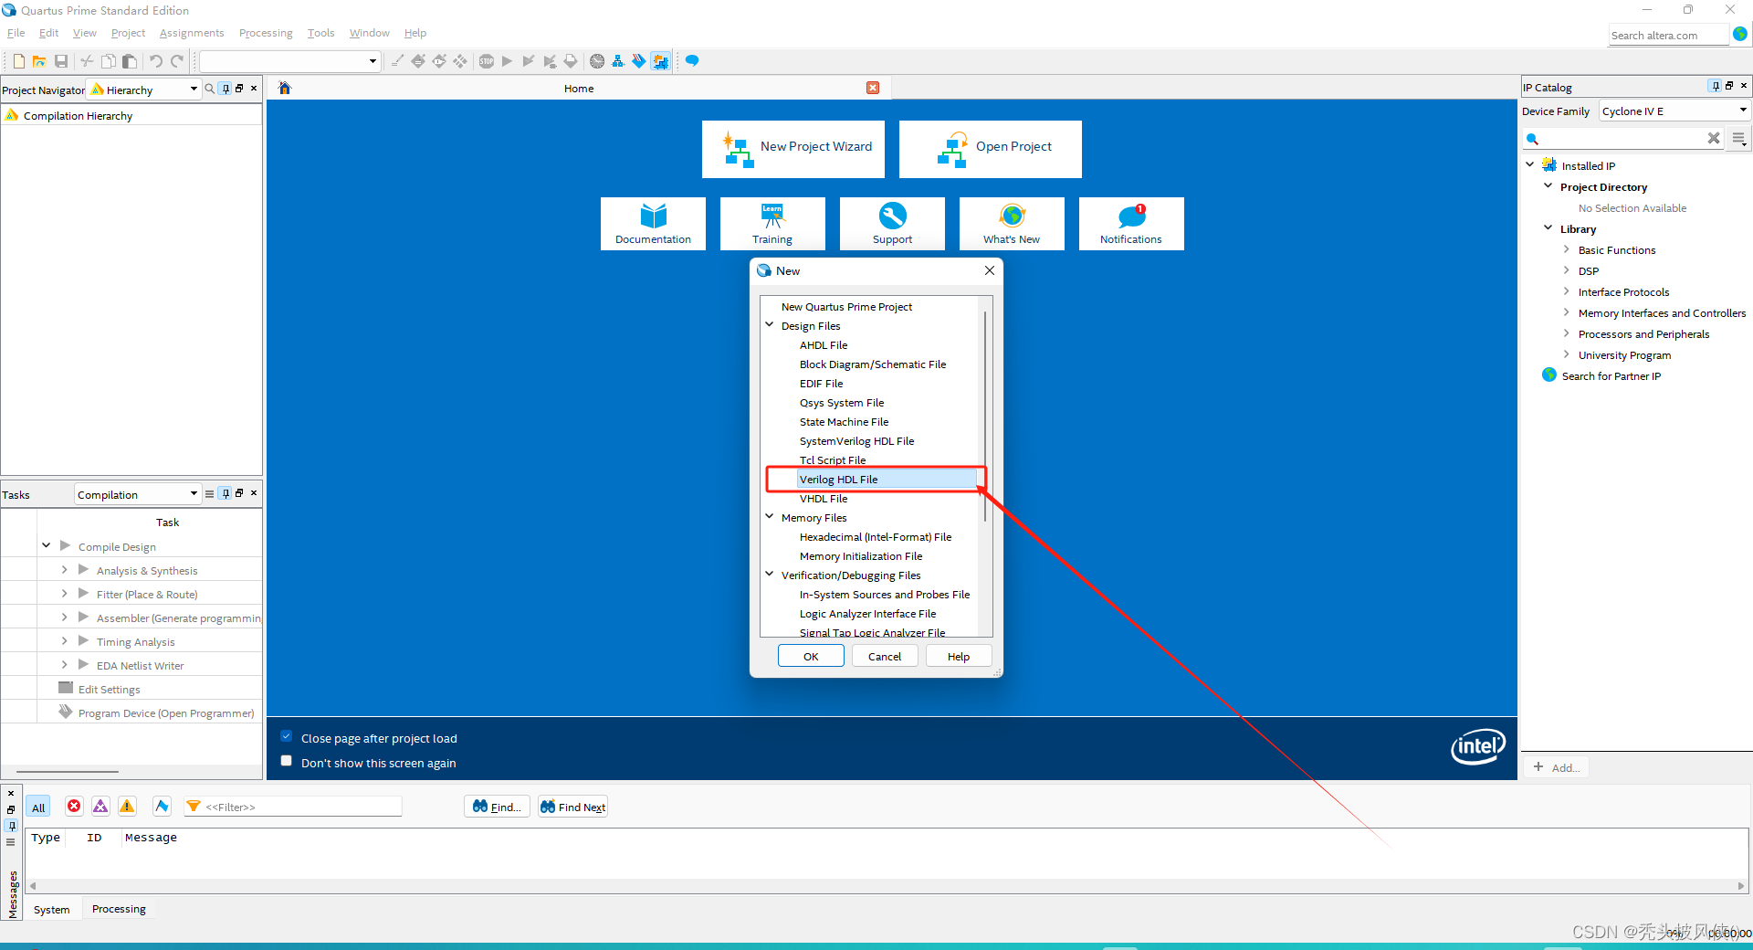Click the Find Next button
Image resolution: width=1753 pixels, height=950 pixels.
tap(572, 807)
